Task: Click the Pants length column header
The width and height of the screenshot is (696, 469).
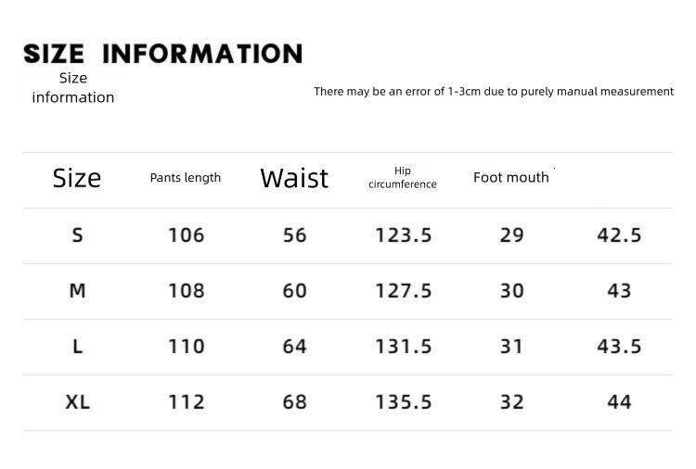Action: 186,178
